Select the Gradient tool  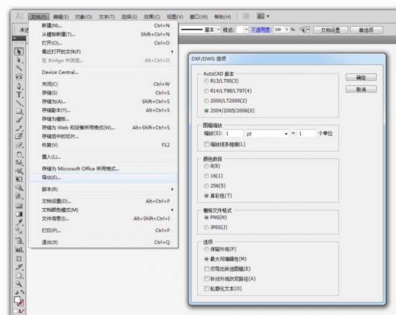coord(19,214)
